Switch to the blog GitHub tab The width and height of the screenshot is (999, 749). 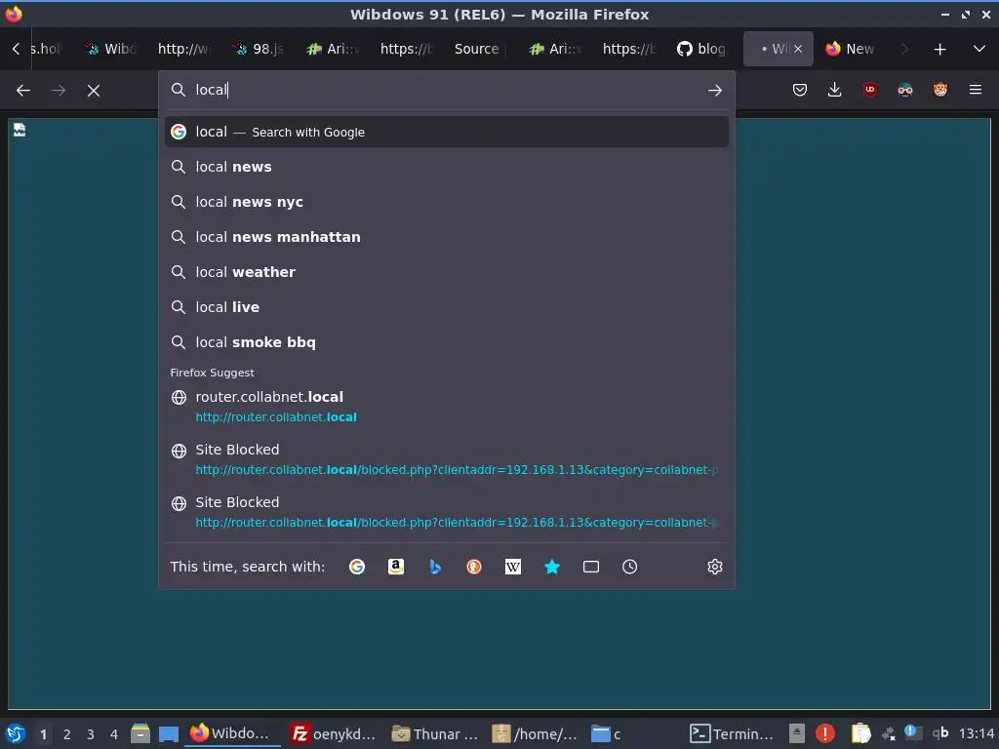(700, 49)
